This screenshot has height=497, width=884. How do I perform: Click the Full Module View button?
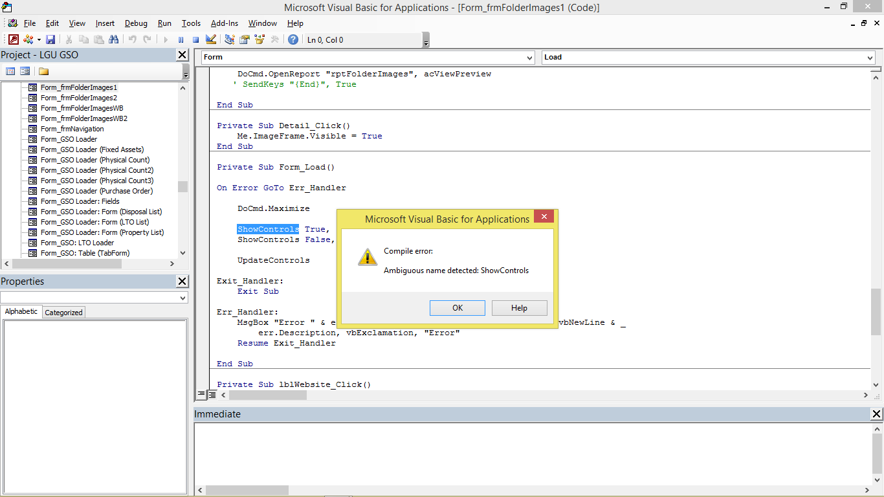tap(212, 394)
